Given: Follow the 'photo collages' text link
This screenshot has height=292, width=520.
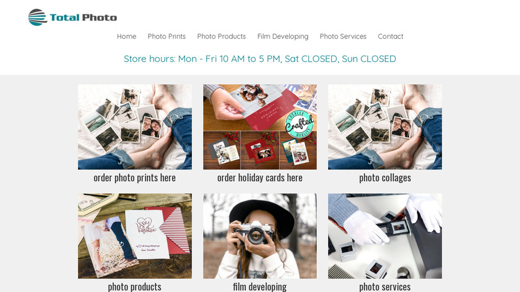Looking at the screenshot, I should 384,178.
